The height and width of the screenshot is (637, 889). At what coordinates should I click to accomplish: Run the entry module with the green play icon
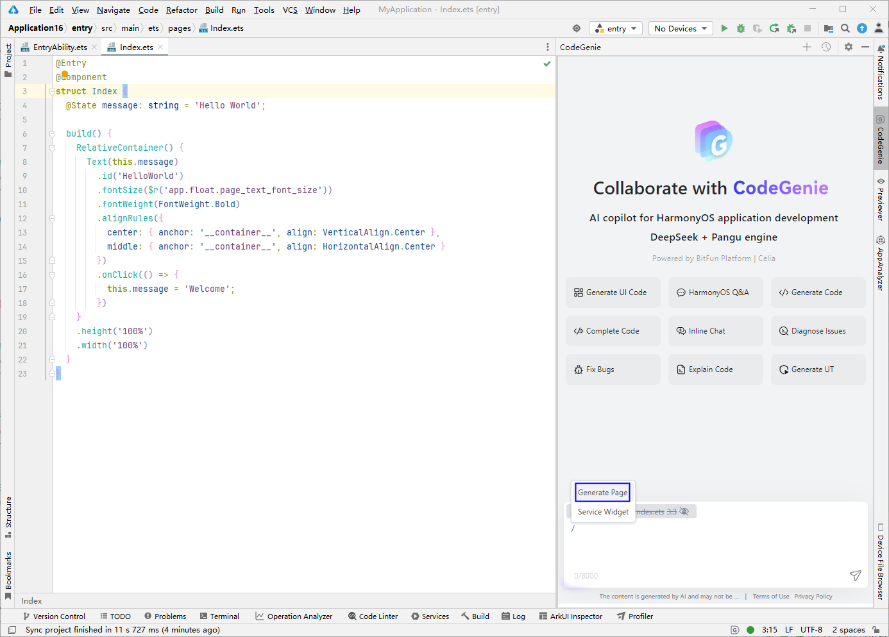point(724,28)
